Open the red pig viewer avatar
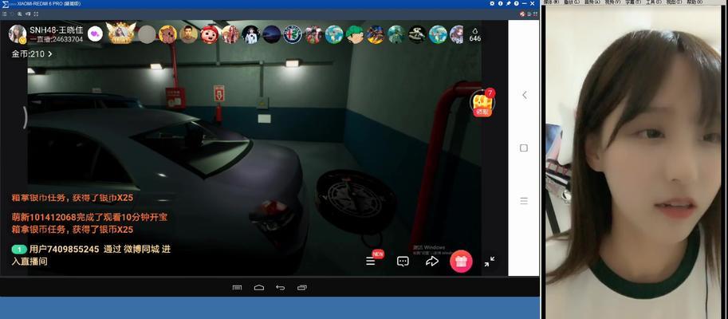 tap(210, 34)
